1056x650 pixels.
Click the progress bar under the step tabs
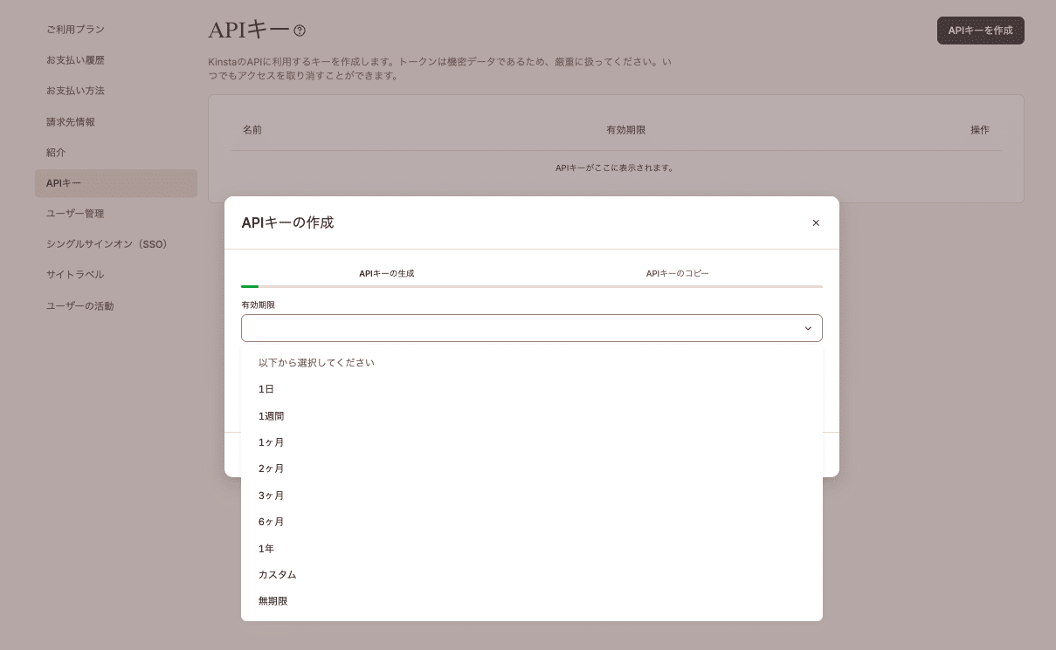click(532, 286)
